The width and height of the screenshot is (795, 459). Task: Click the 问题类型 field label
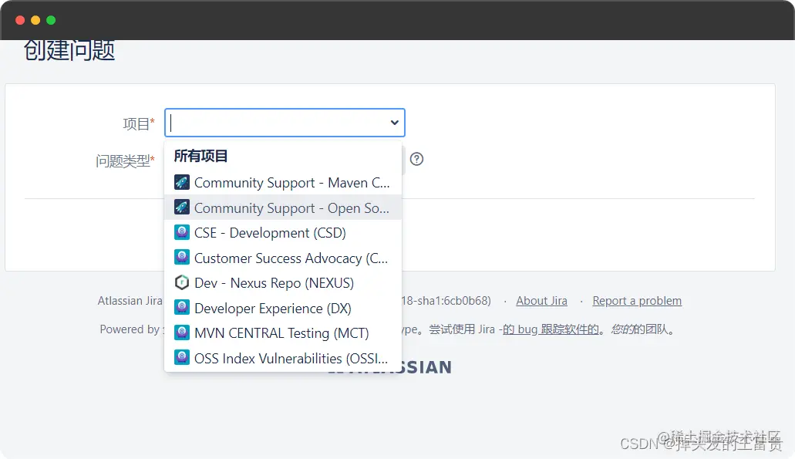[125, 161]
